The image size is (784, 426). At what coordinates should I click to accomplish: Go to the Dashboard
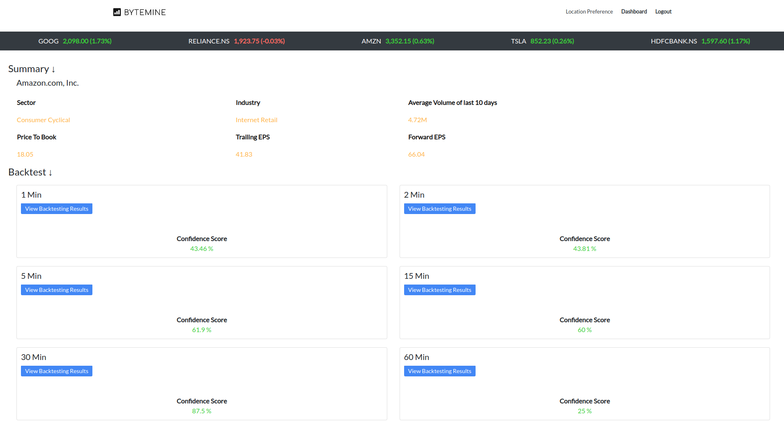(634, 11)
